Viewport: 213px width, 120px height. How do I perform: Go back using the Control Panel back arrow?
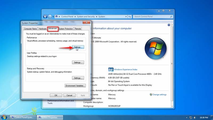coord(45,17)
